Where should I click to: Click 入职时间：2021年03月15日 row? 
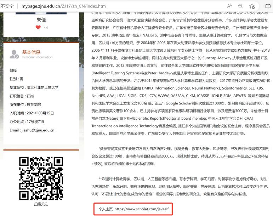[32, 113]
